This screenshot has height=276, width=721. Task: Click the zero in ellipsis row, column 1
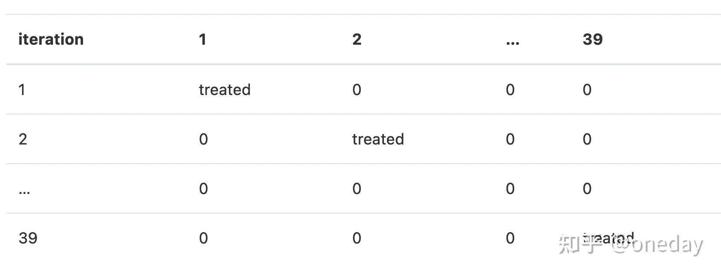(x=203, y=189)
